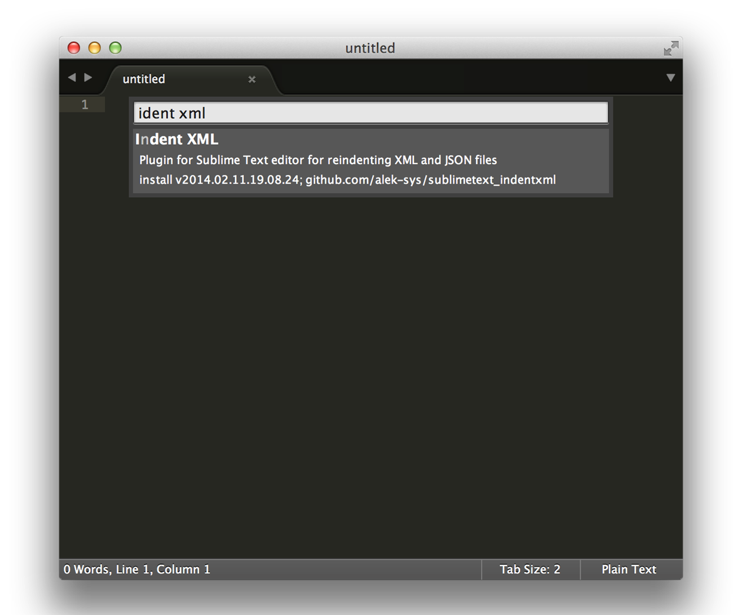Open the tab list dropdown triangle
Screen dimensions: 742x615
pos(670,78)
